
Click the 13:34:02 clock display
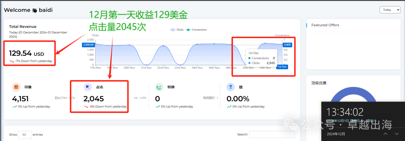(x=345, y=112)
